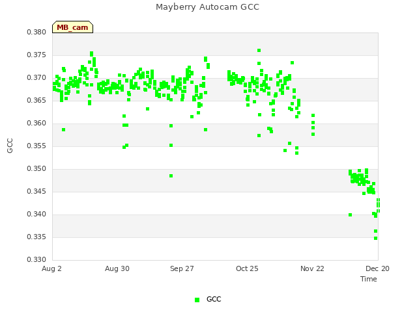Viewport: 417px width, 312px height.
Task: Click the 0.380 y-axis value
Action: [36, 32]
